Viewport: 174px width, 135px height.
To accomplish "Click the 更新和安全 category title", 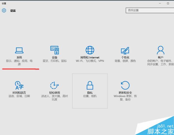I will (125, 92).
